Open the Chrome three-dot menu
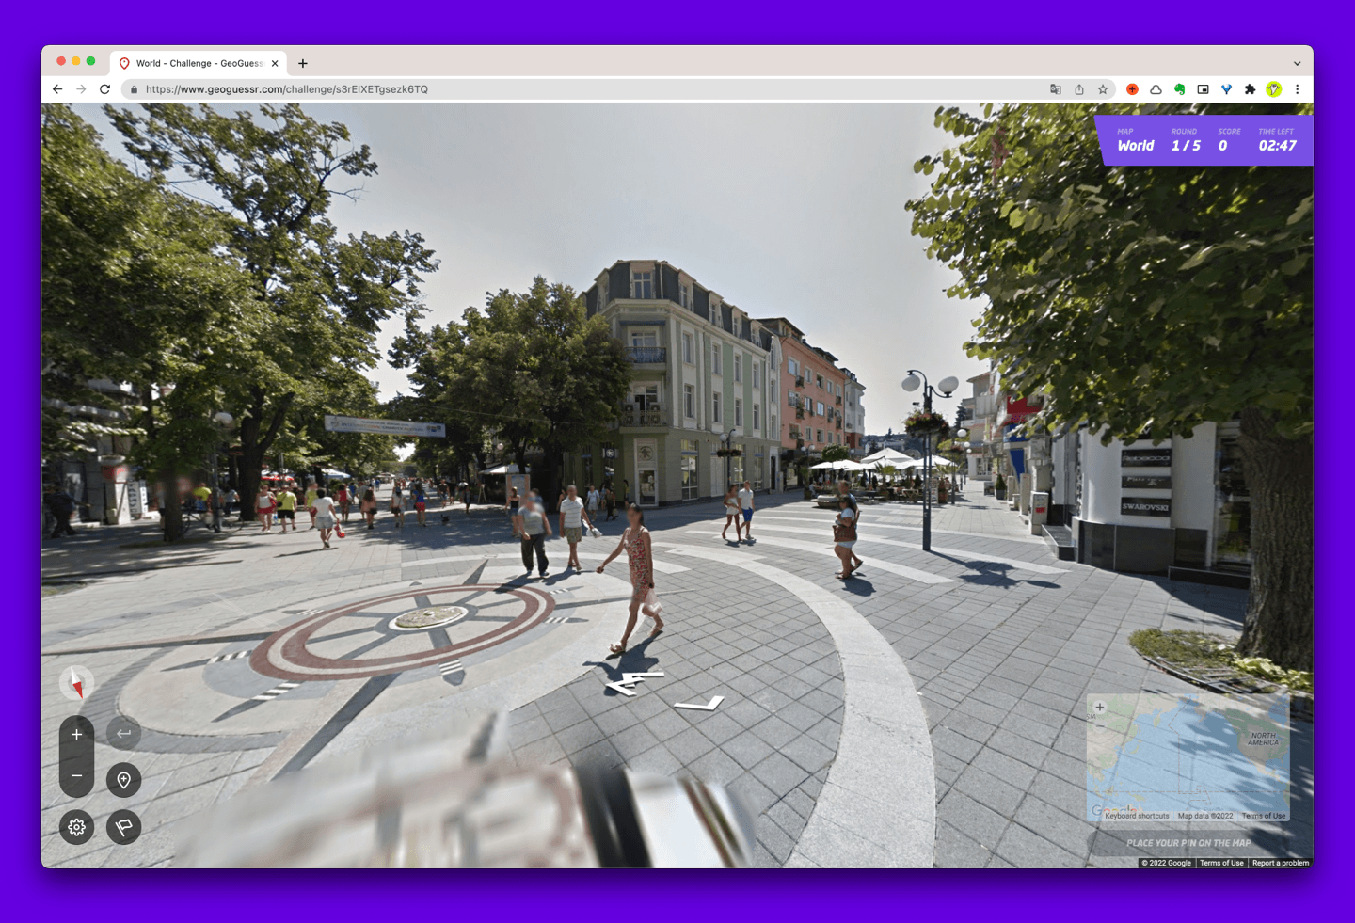This screenshot has width=1355, height=923. (1297, 89)
